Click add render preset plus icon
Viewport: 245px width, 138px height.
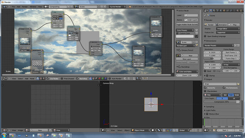(x=235, y=46)
